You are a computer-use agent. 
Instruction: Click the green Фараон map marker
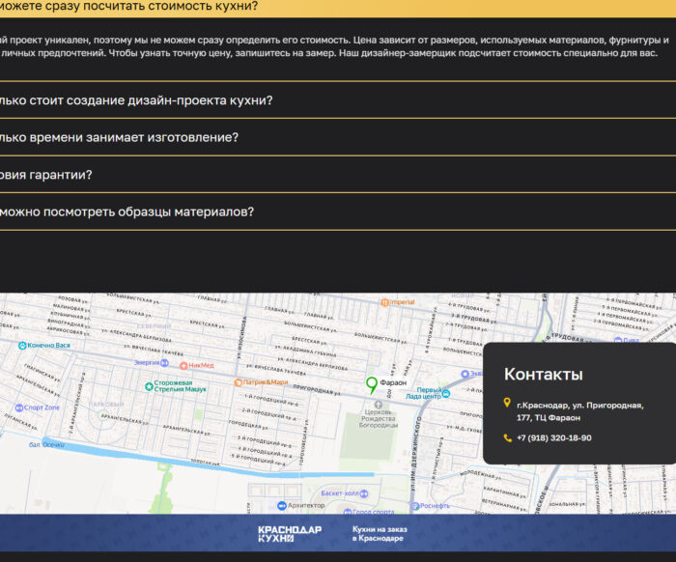click(371, 384)
